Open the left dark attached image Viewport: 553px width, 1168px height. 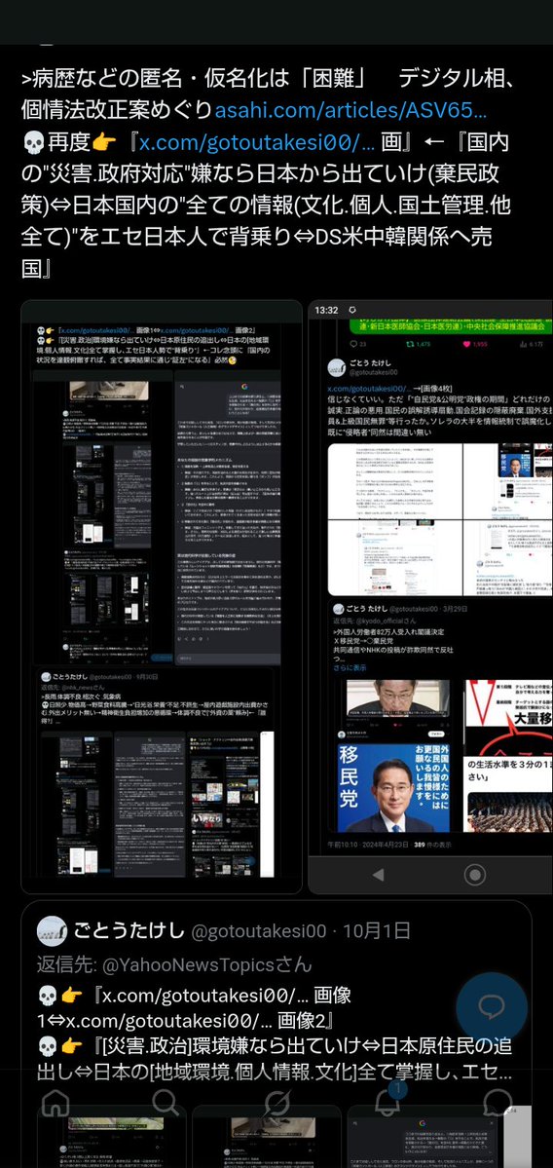162,596
